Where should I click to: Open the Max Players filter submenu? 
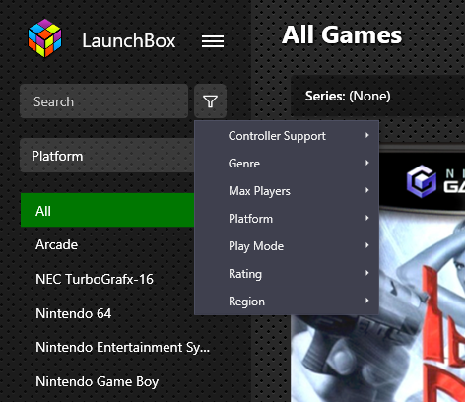pos(287,191)
